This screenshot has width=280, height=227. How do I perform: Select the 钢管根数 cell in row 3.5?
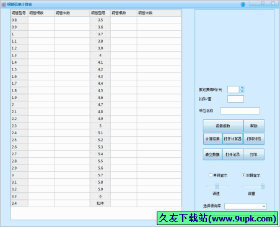[124, 20]
